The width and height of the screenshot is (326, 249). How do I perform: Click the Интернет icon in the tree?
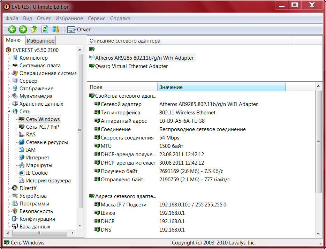point(22,158)
